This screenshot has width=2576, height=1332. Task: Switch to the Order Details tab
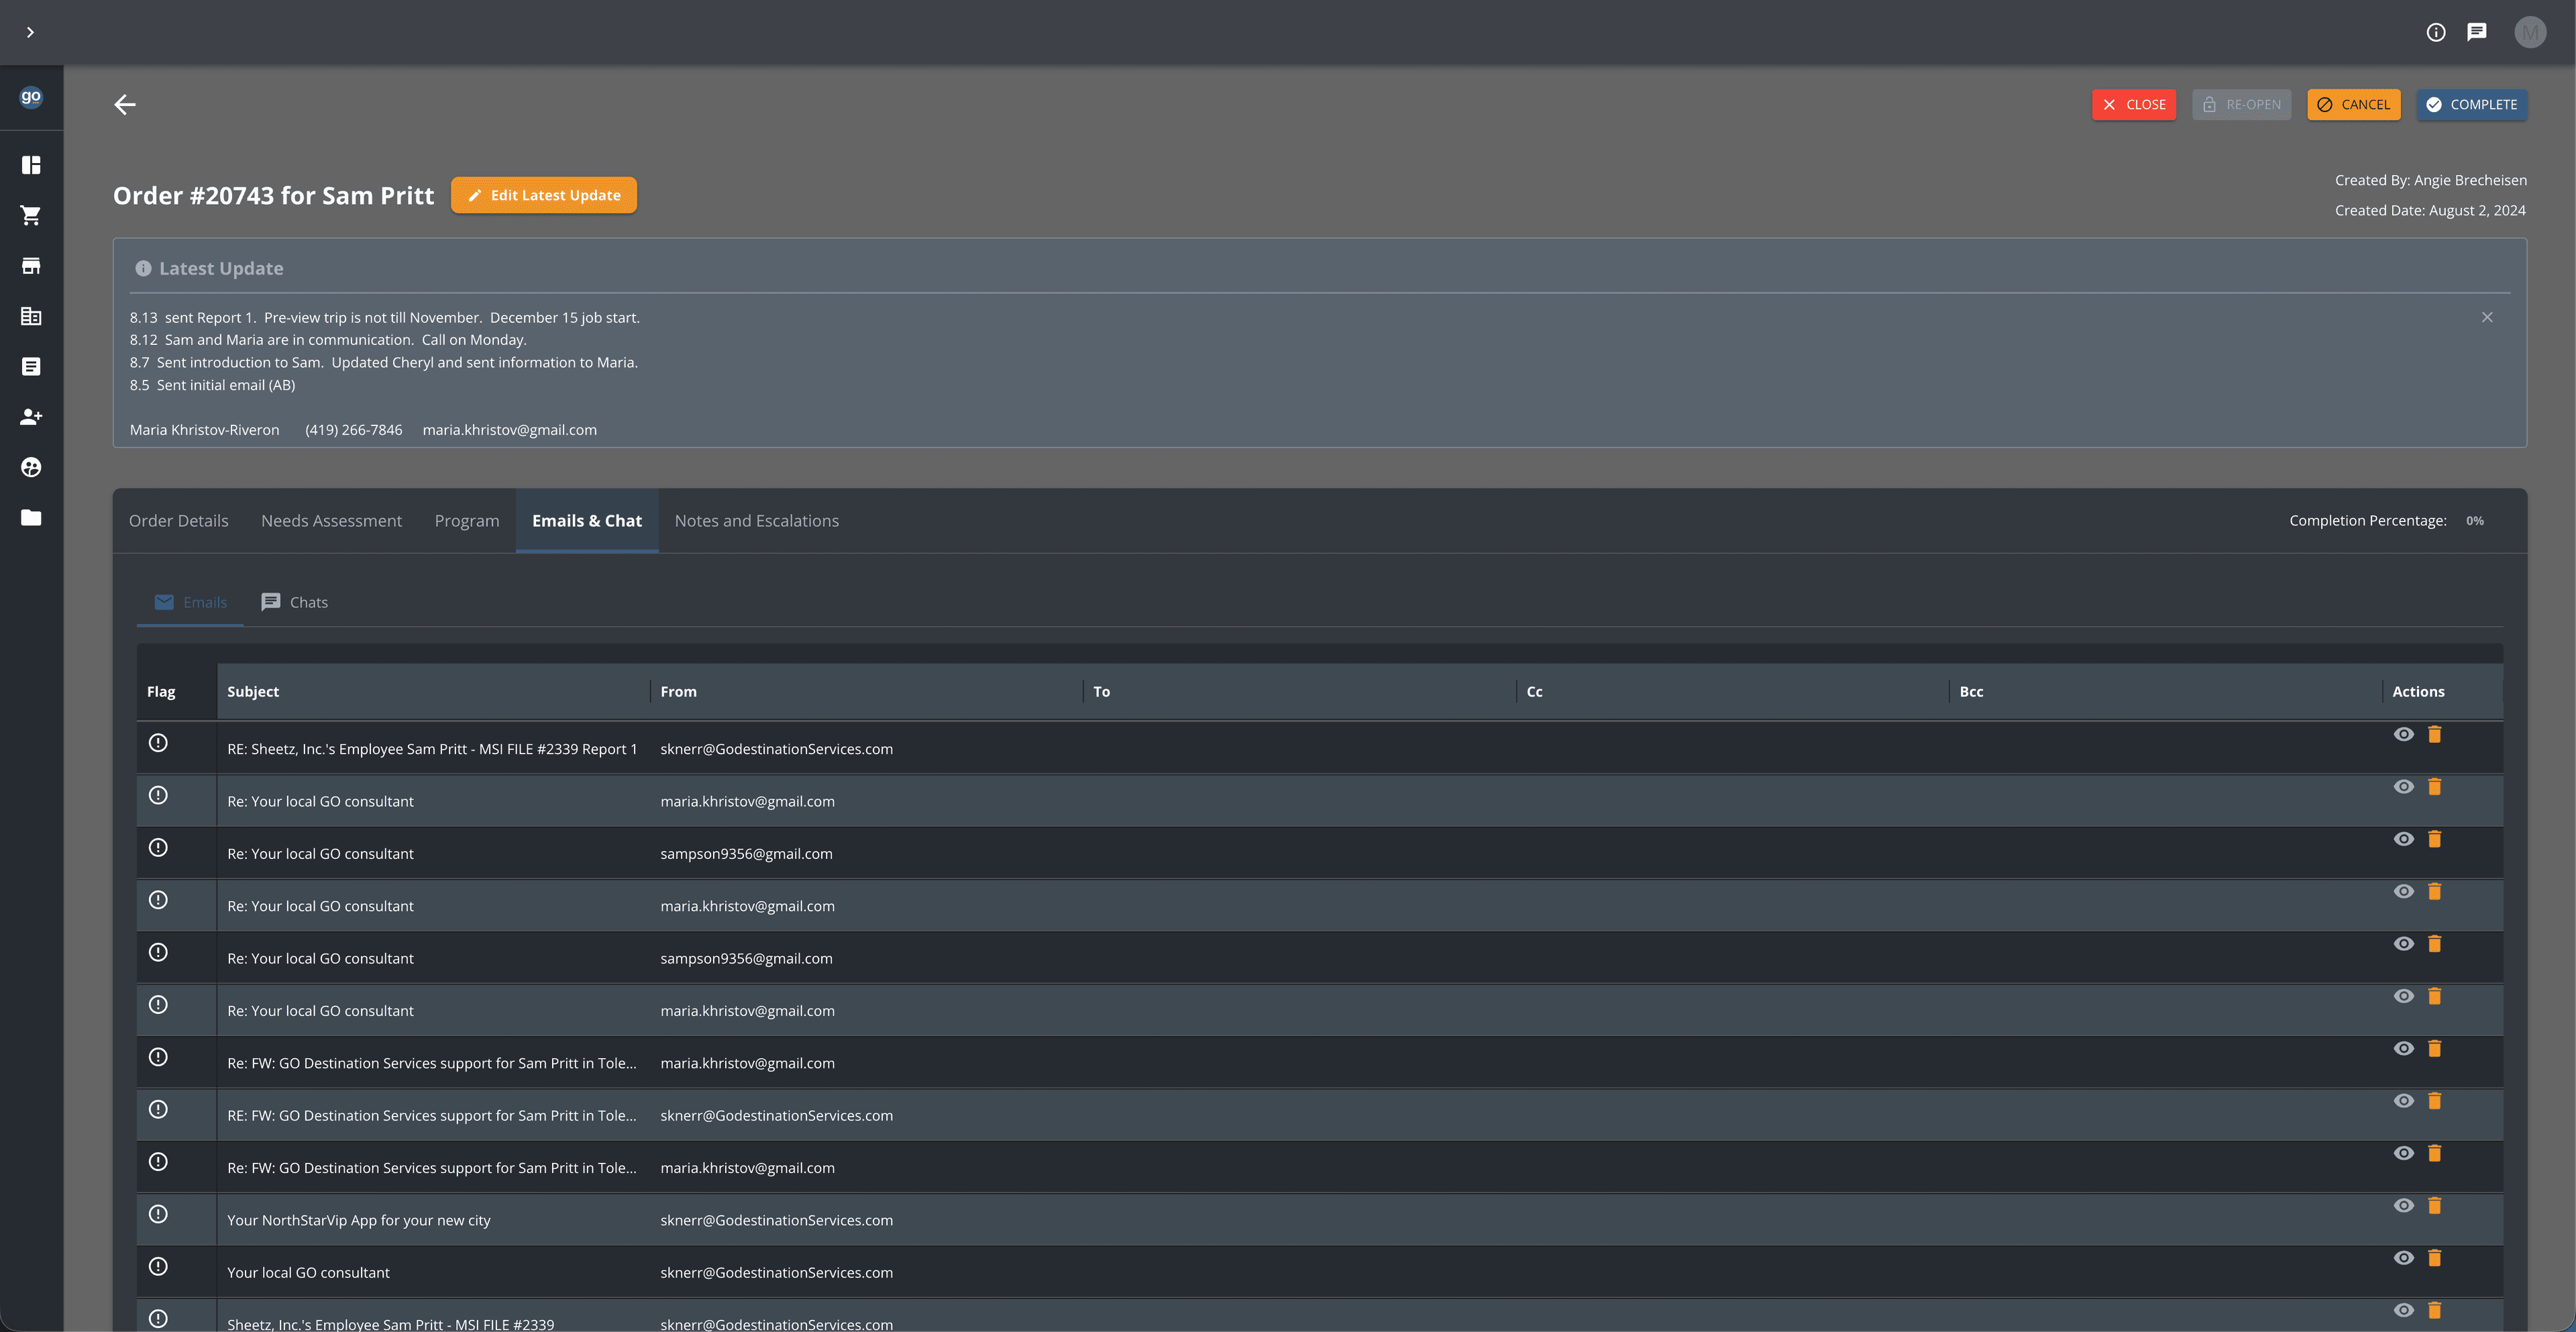pyautogui.click(x=178, y=521)
